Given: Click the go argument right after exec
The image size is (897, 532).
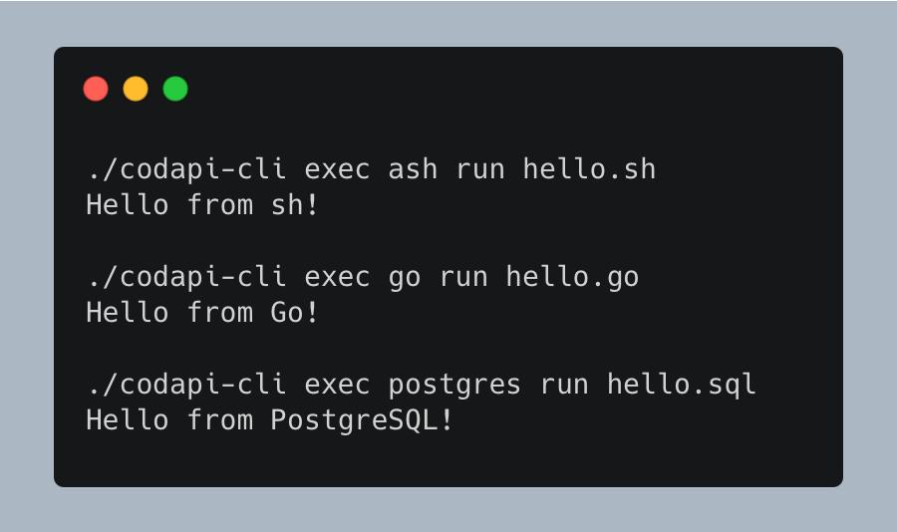Looking at the screenshot, I should click(x=405, y=278).
